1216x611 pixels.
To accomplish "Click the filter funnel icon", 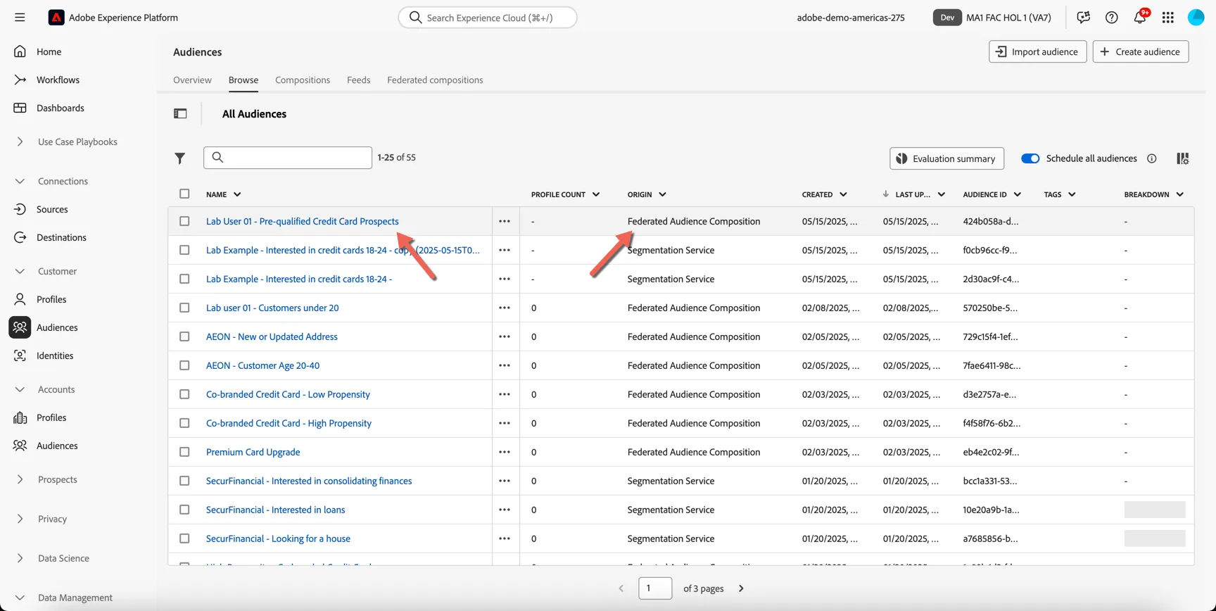I will point(180,158).
